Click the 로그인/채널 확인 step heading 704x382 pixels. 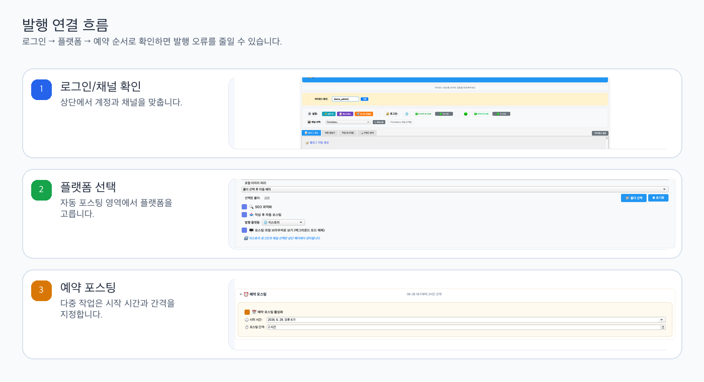pyautogui.click(x=101, y=86)
